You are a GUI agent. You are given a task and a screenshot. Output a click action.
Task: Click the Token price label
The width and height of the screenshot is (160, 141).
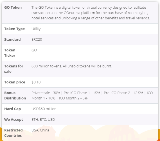click(x=15, y=82)
